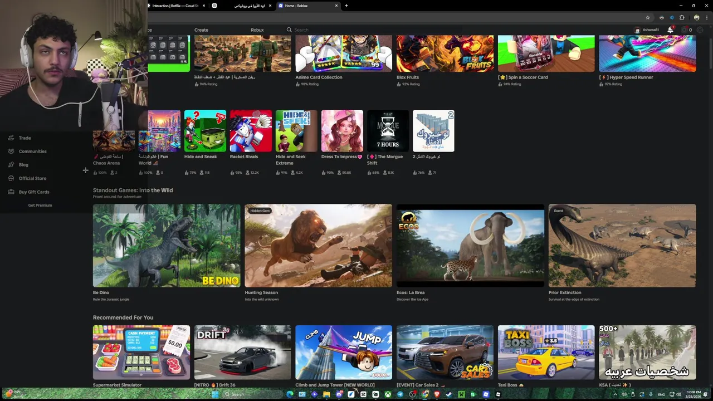Image resolution: width=713 pixels, height=401 pixels.
Task: Open Minecraft from the taskbar
Action: [x=461, y=394]
